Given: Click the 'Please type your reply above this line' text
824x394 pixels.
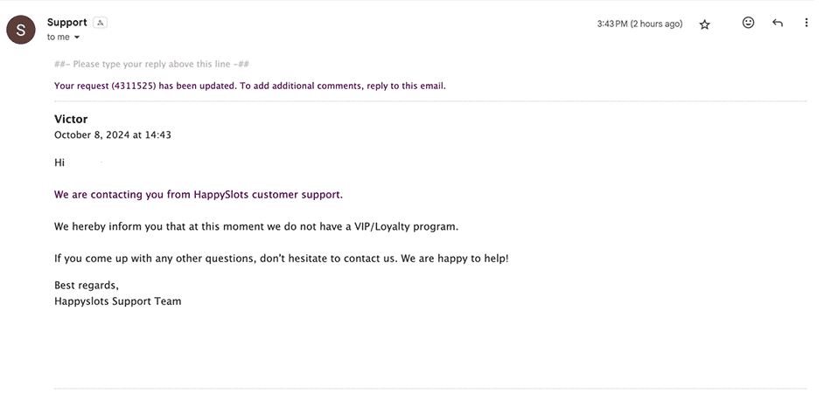Looking at the screenshot, I should coord(152,64).
